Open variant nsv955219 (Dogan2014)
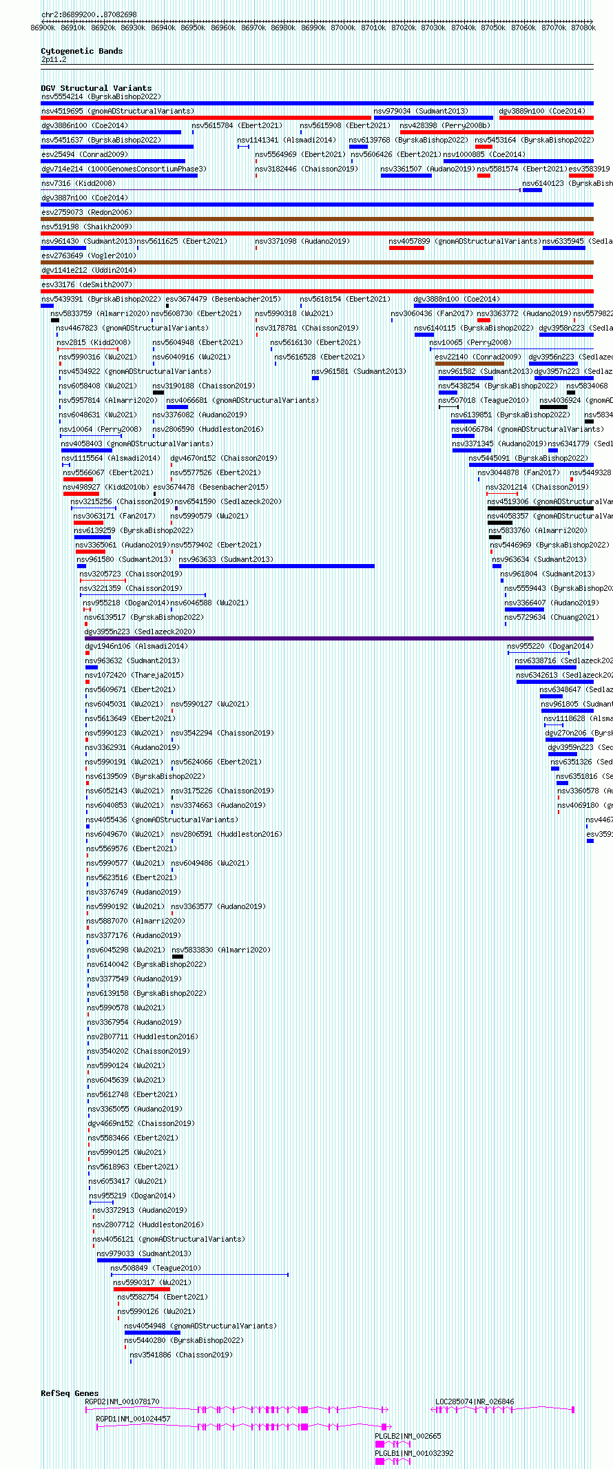The image size is (613, 1469). 101,1202
